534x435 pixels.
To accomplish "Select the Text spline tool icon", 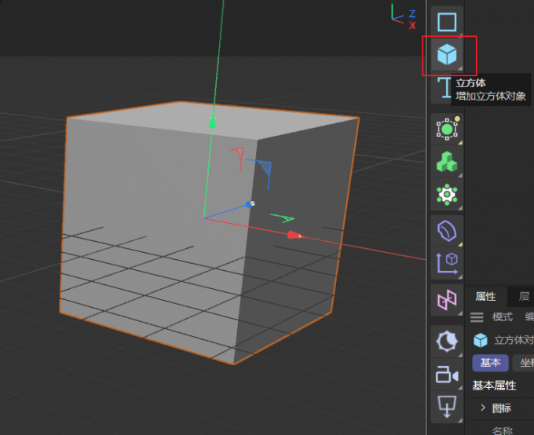I will pyautogui.click(x=444, y=87).
